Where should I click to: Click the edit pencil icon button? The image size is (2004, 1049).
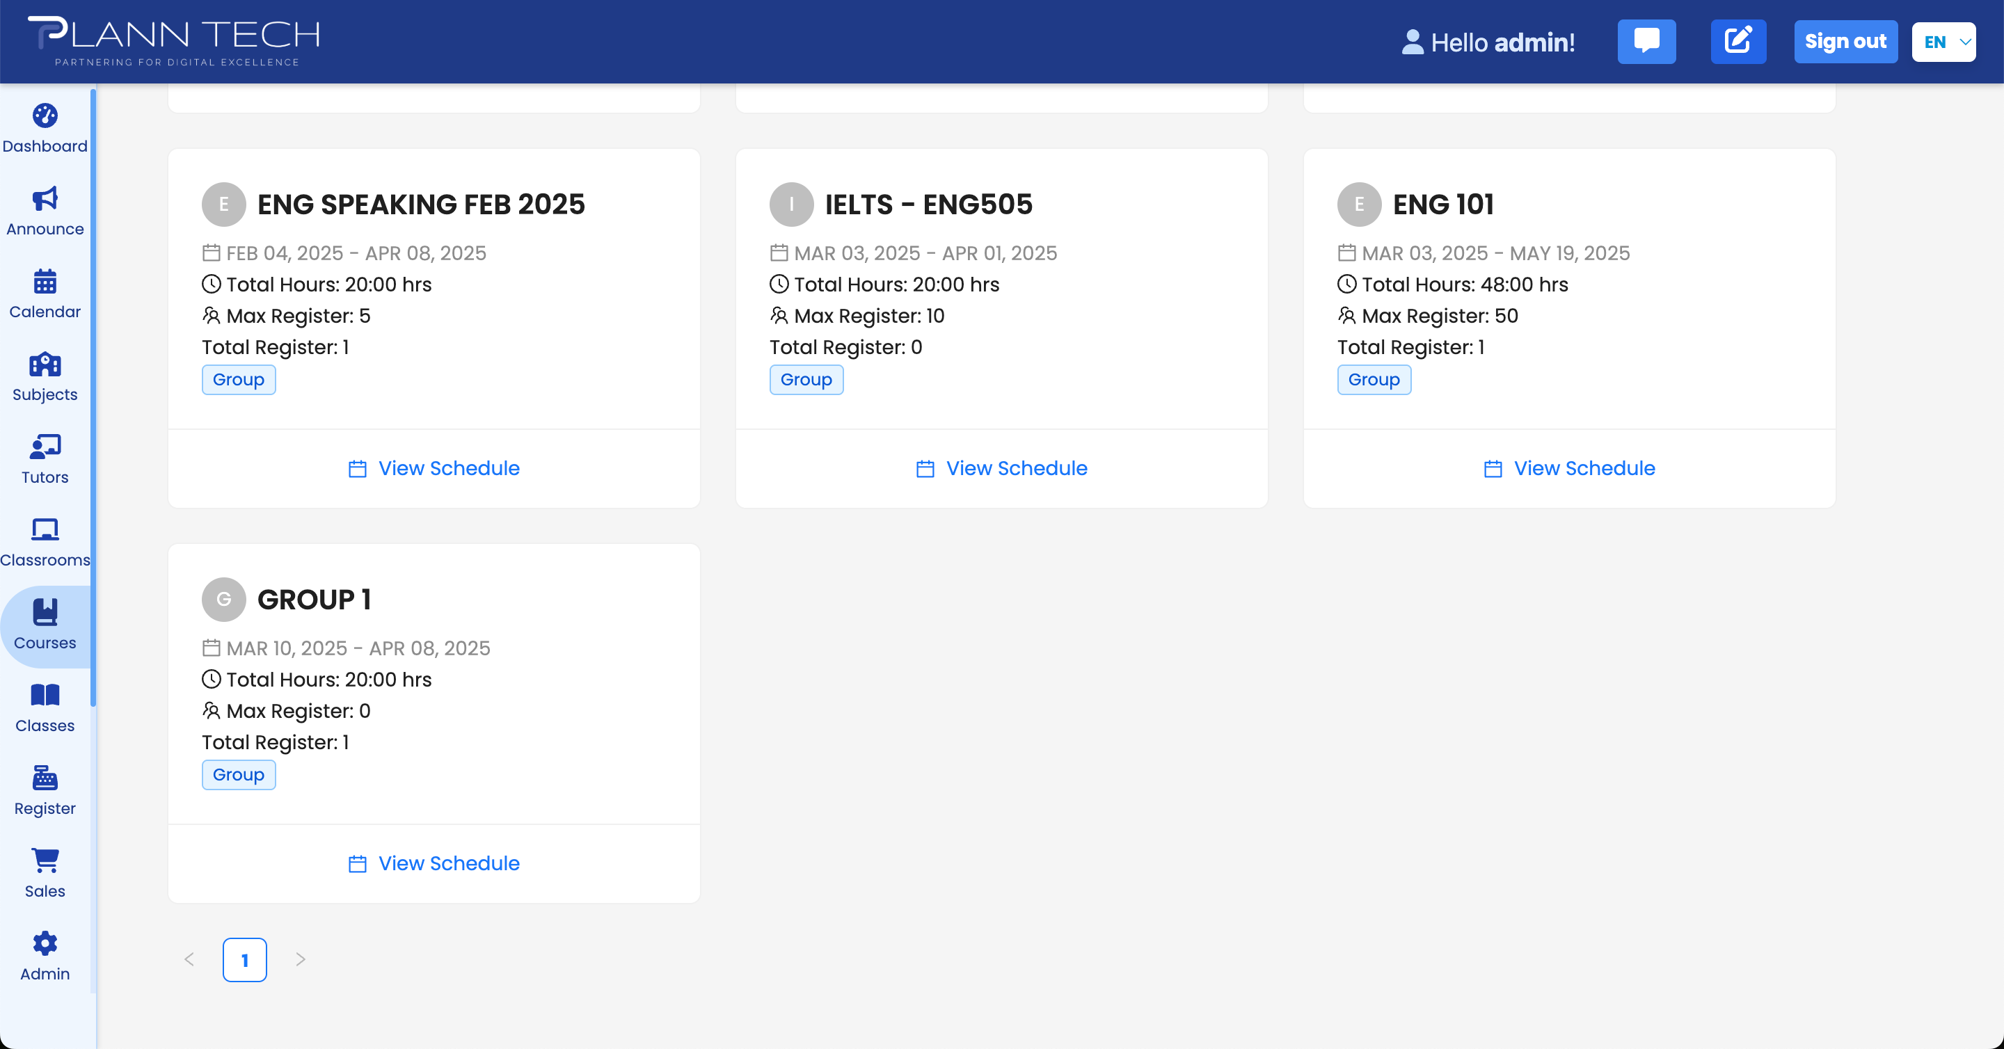point(1738,41)
